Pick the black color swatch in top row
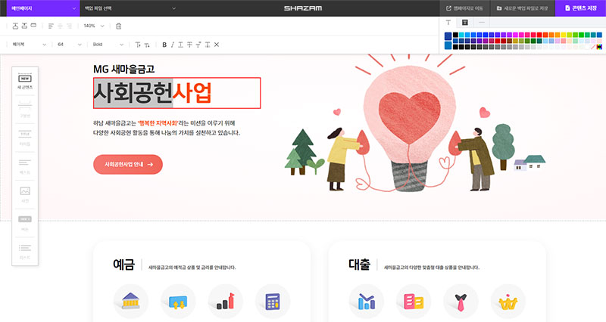 point(456,35)
